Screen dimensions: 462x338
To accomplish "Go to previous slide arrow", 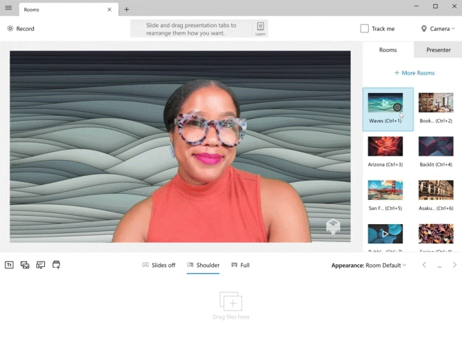I will 424,265.
